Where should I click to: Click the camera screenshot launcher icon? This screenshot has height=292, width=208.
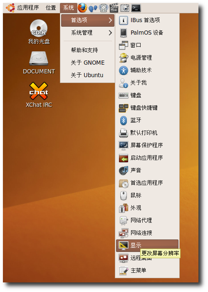(125, 8)
